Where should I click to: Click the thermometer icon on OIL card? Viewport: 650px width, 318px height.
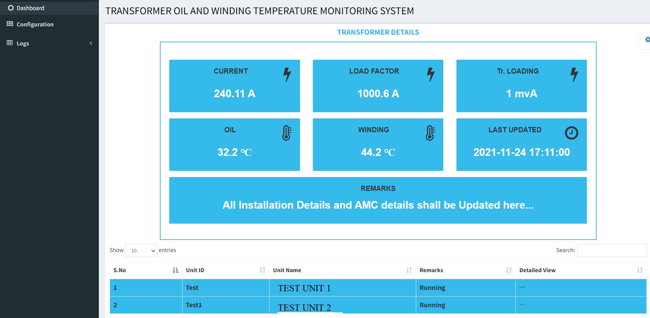tap(286, 133)
